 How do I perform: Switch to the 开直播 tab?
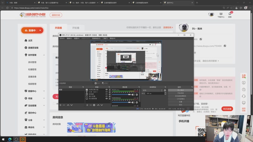tap(58, 28)
